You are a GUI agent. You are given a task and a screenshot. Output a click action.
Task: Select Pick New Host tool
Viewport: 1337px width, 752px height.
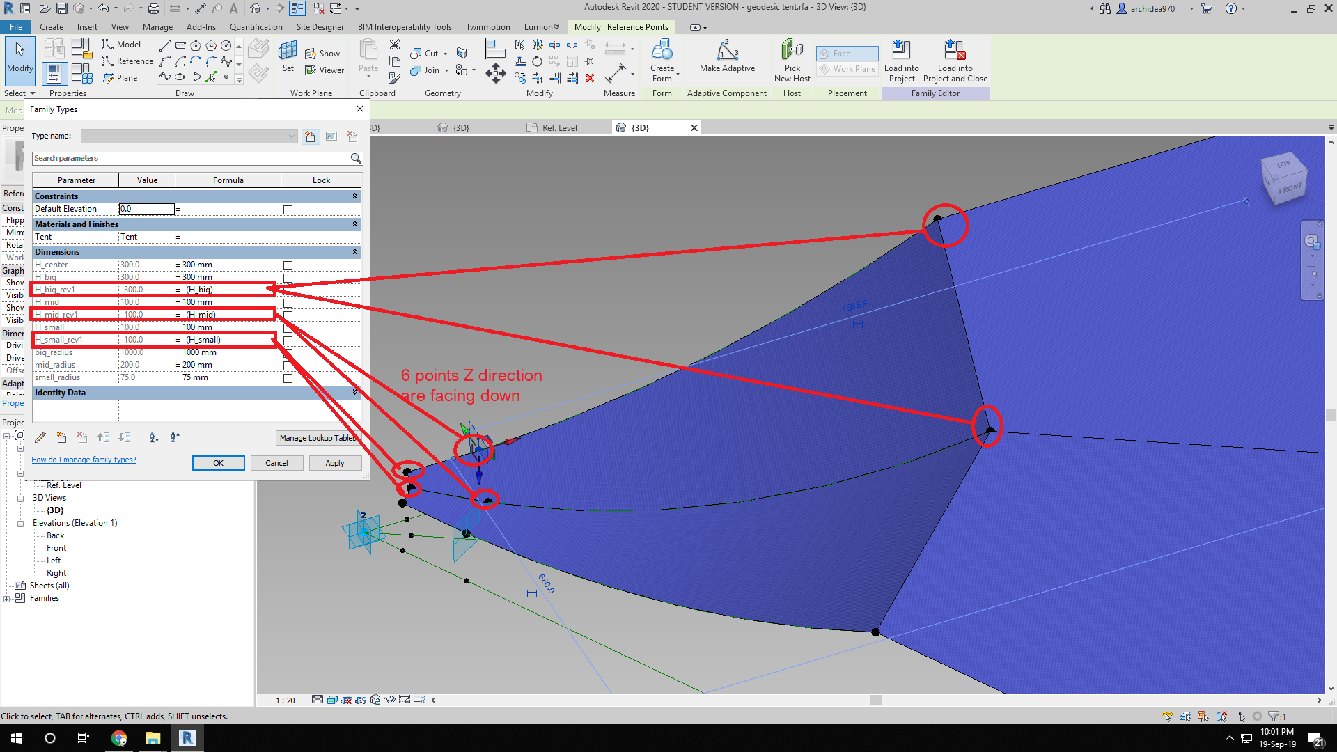pyautogui.click(x=792, y=59)
